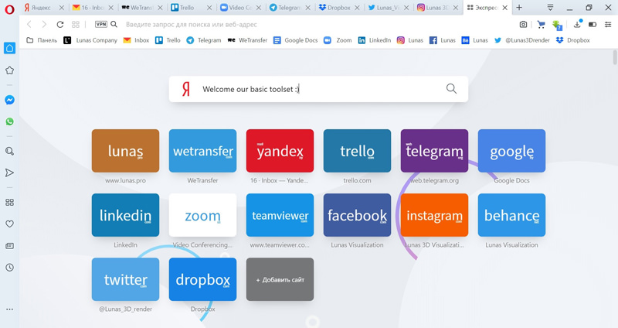
Task: Open the twitter speed dial tile
Action: 125,279
